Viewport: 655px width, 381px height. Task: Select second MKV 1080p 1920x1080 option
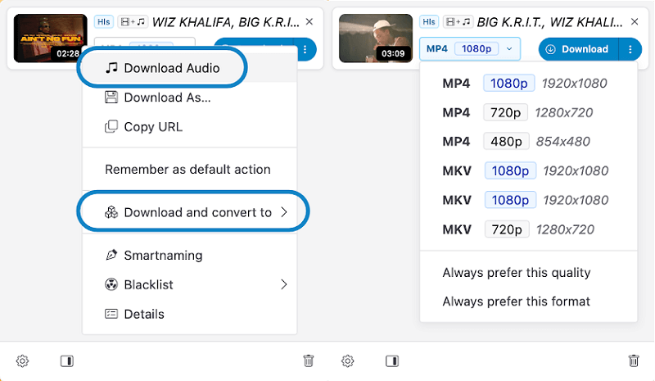click(x=528, y=200)
